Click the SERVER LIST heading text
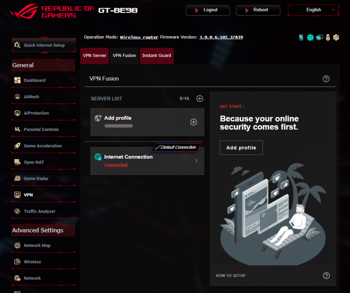This screenshot has width=350, height=293. coord(106,99)
